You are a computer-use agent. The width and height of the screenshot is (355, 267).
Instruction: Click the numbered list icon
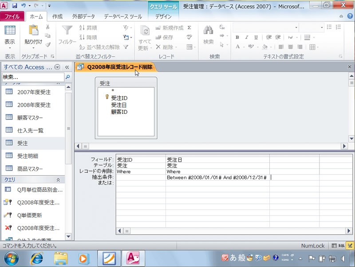[x=339, y=27]
